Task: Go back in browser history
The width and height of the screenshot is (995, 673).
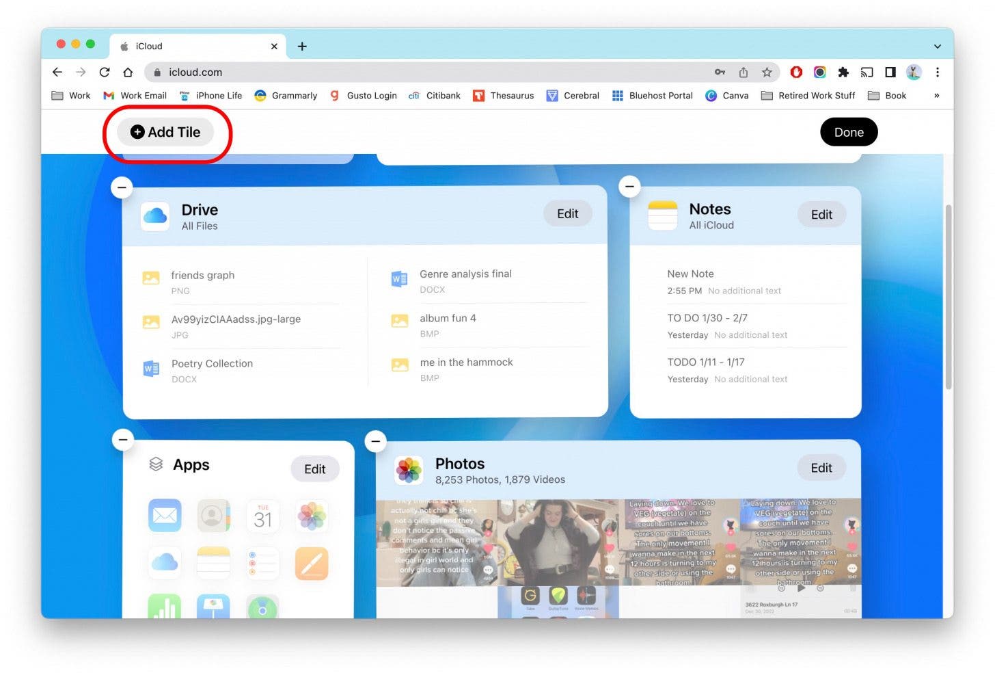Action: (x=57, y=72)
